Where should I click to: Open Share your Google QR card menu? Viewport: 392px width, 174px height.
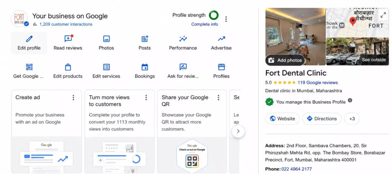click(x=218, y=98)
